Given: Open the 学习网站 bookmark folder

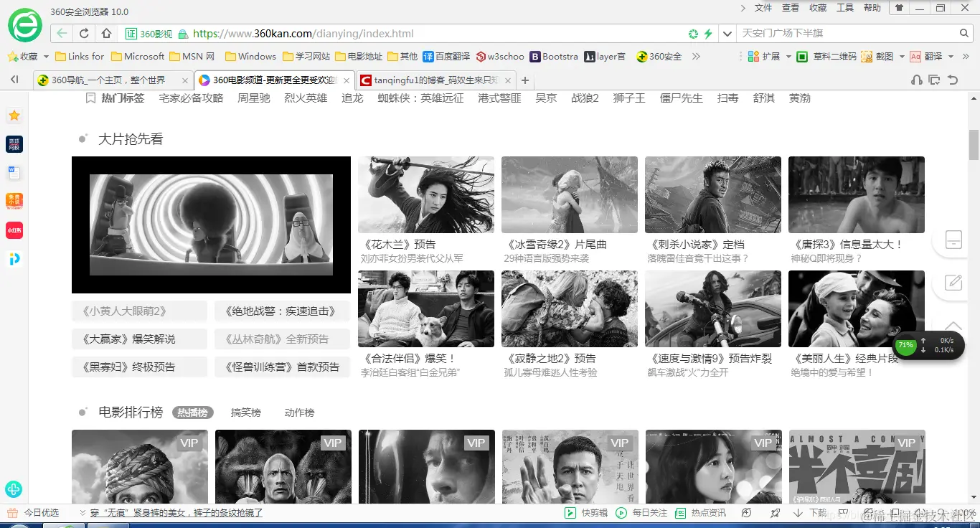Looking at the screenshot, I should [x=306, y=56].
